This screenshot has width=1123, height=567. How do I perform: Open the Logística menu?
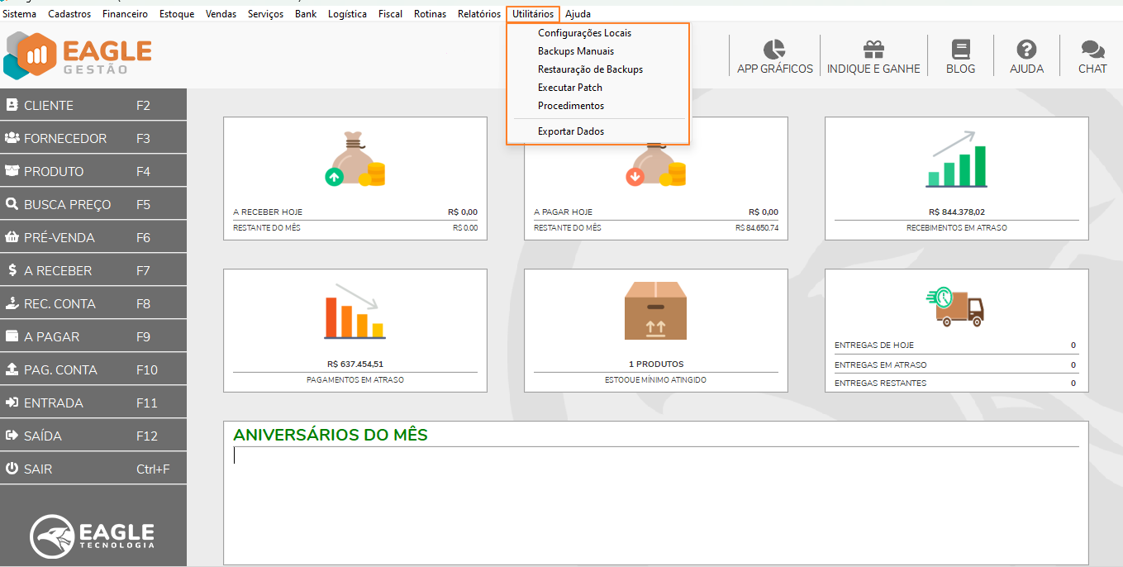347,14
